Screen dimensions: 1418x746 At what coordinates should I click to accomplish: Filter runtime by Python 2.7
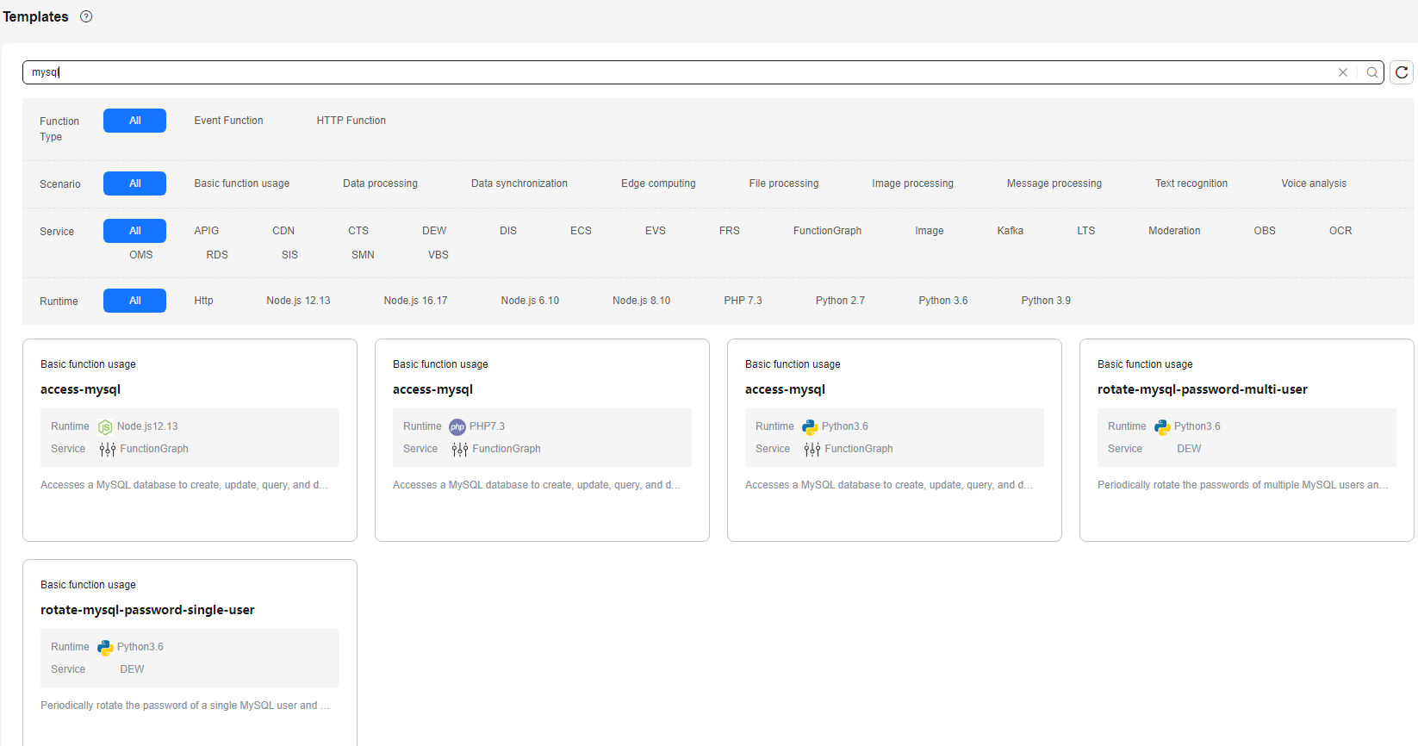(840, 301)
